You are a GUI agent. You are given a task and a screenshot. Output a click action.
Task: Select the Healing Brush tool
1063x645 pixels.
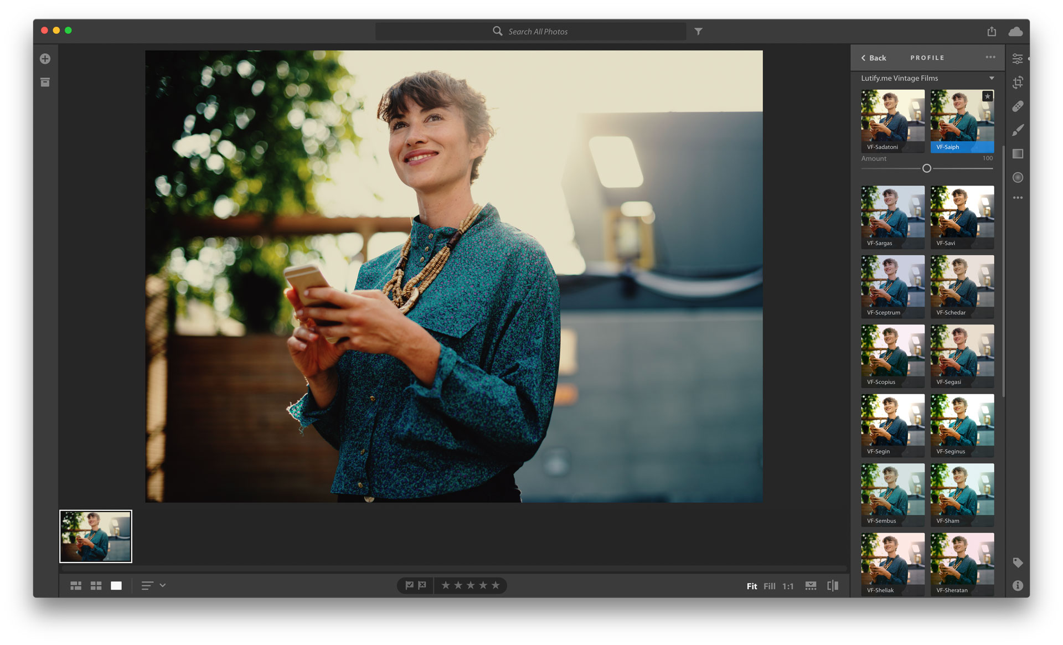[1018, 106]
